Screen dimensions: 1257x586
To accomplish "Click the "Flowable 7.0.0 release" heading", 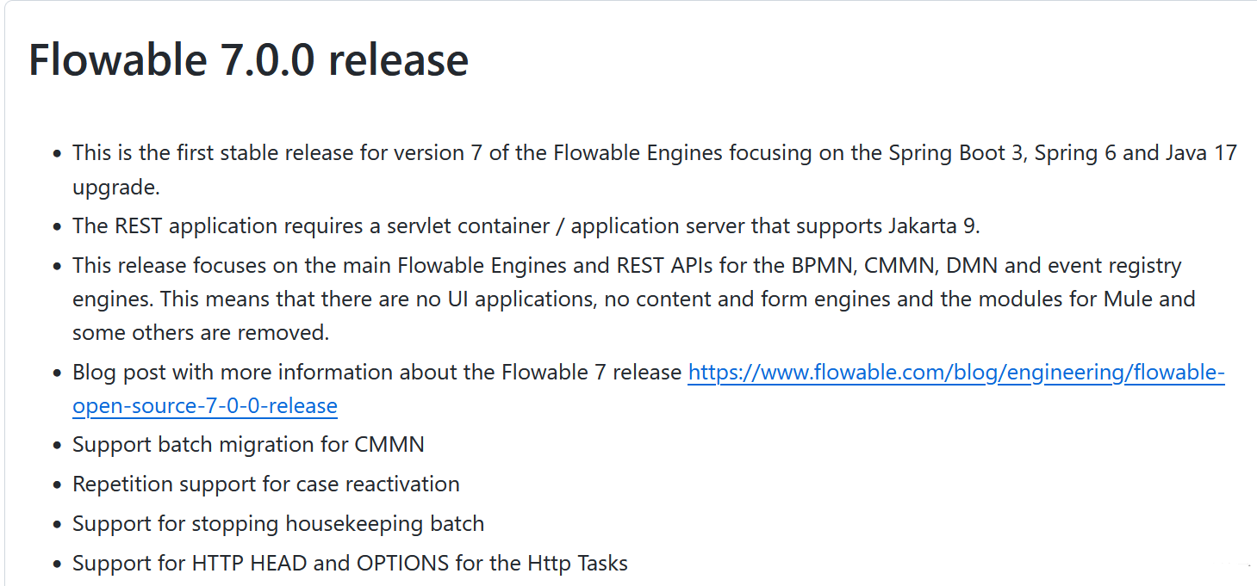I will click(x=248, y=60).
